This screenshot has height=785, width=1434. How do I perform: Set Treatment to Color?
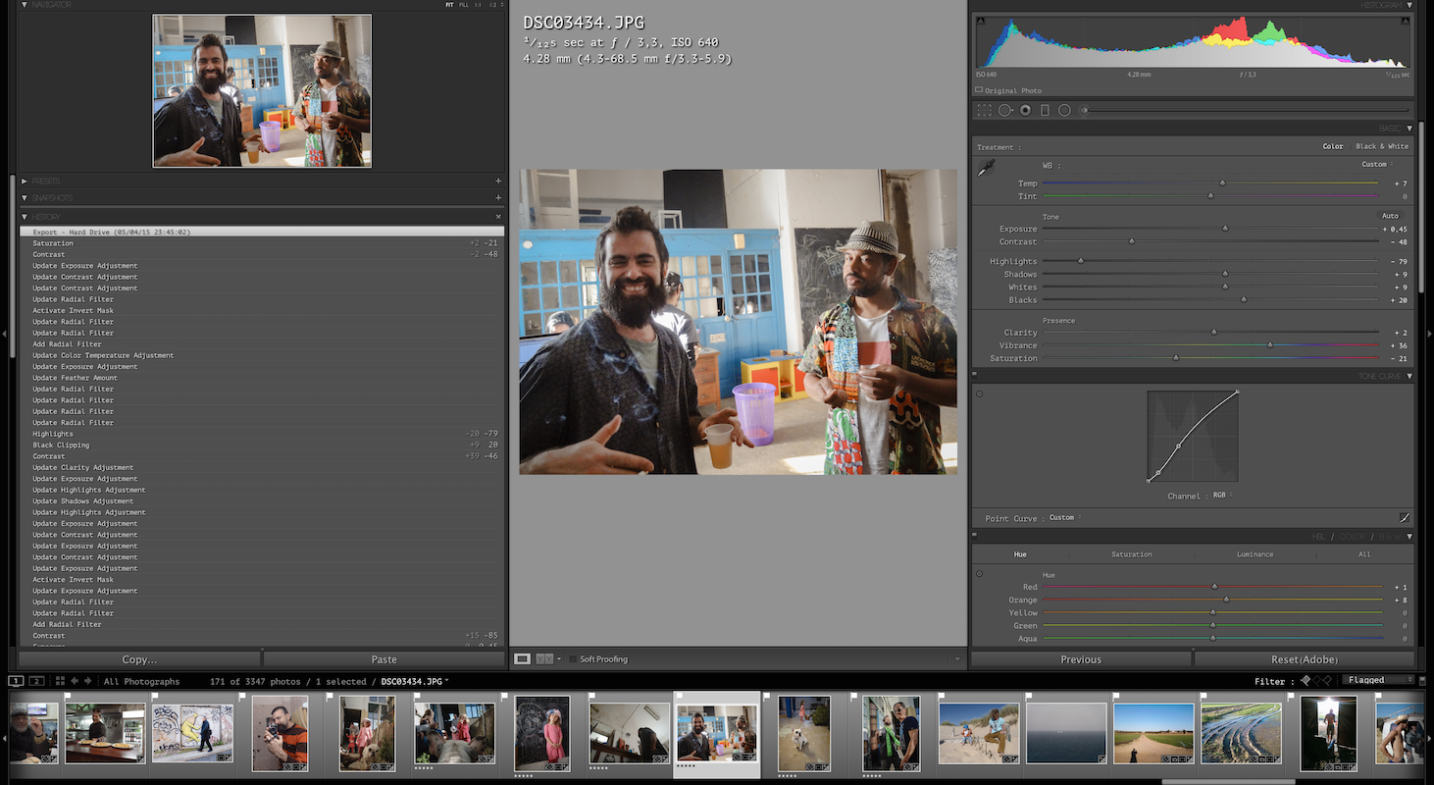(x=1333, y=147)
